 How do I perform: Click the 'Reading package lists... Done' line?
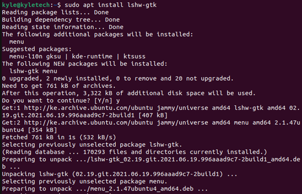[x=56, y=12]
